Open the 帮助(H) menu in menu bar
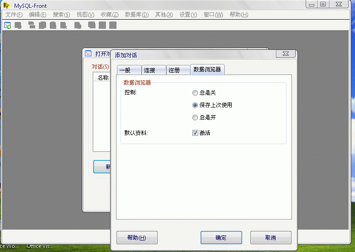The image size is (355, 252). point(239,15)
